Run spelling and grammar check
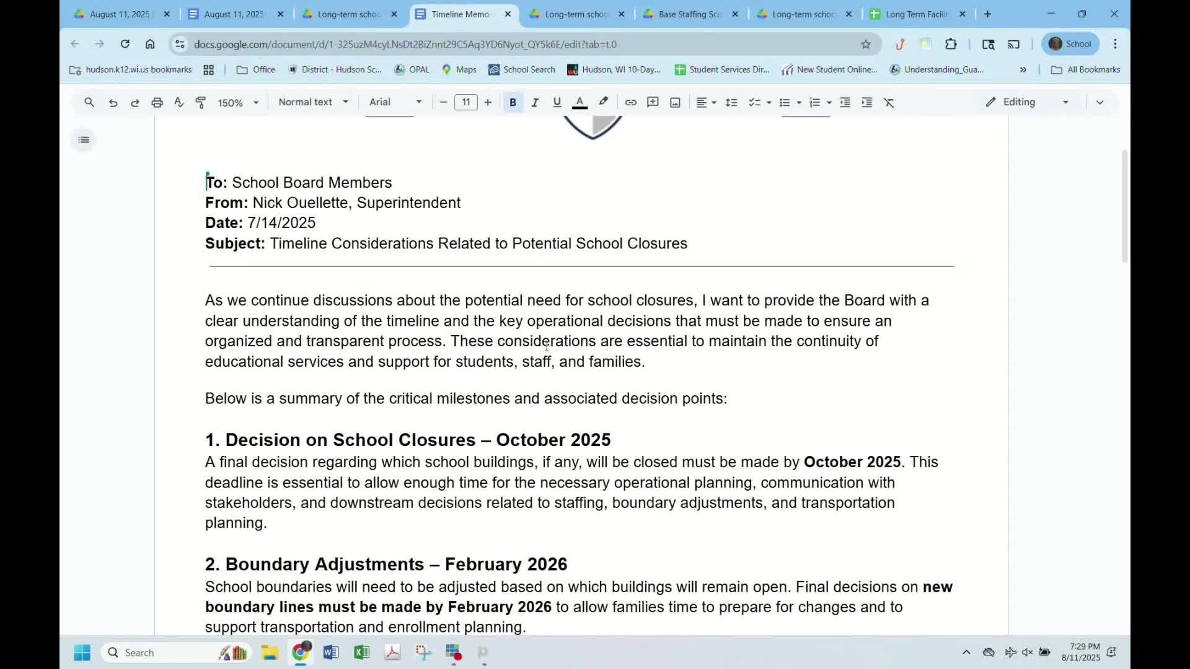Image resolution: width=1190 pixels, height=669 pixels. pos(178,102)
